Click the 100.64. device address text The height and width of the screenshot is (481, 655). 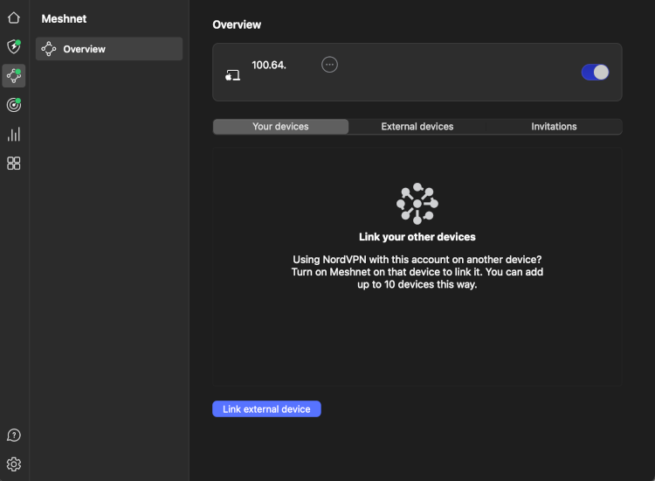[269, 66]
